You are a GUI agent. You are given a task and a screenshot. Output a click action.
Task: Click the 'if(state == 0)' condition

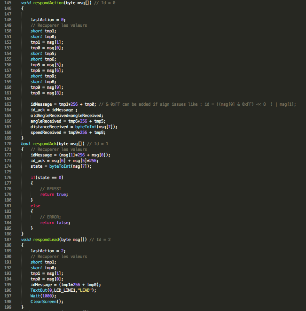pyautogui.click(x=47, y=178)
